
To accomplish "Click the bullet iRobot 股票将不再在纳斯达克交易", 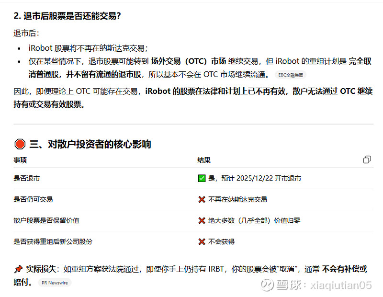I will click(88, 48).
